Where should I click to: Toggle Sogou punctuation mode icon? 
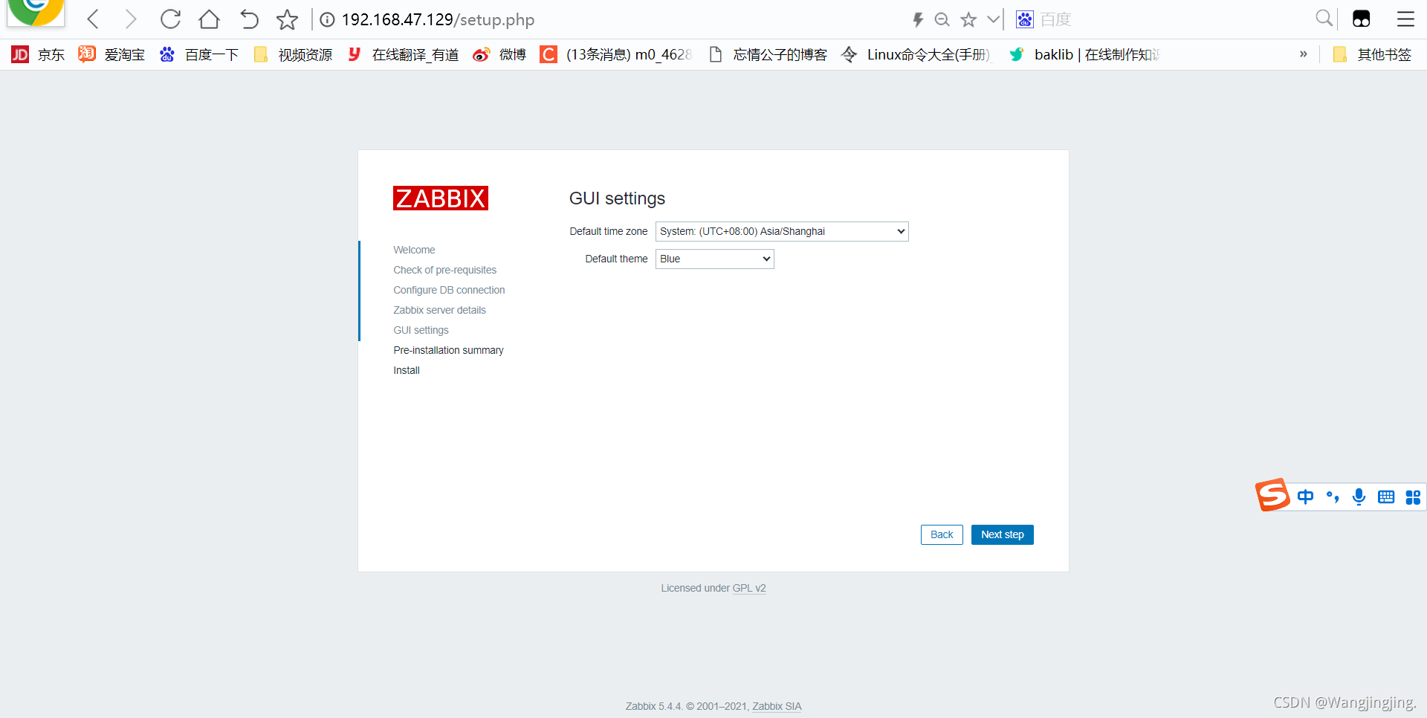1333,497
